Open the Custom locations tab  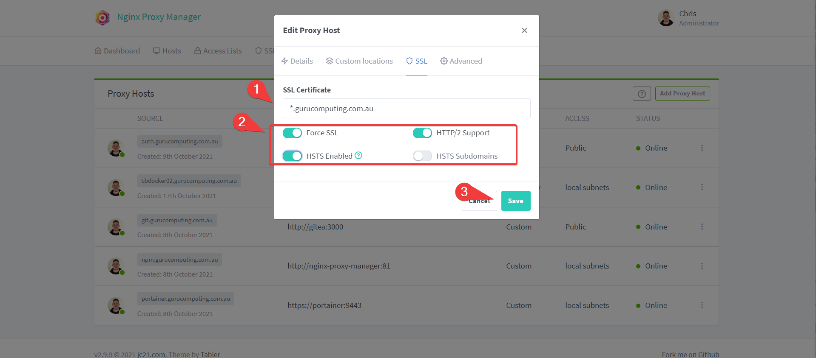(359, 61)
